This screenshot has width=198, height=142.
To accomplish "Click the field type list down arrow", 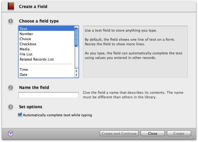I will click(x=76, y=75).
